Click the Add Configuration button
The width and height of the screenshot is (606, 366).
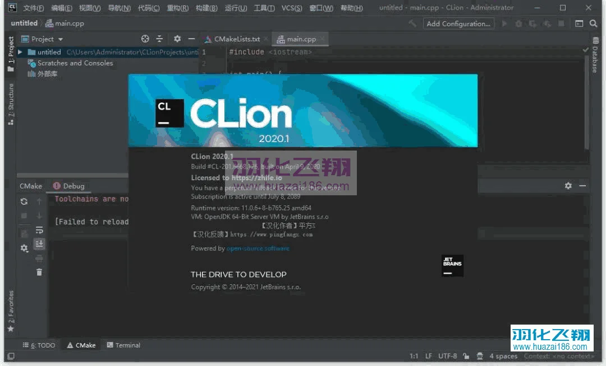[x=458, y=24]
